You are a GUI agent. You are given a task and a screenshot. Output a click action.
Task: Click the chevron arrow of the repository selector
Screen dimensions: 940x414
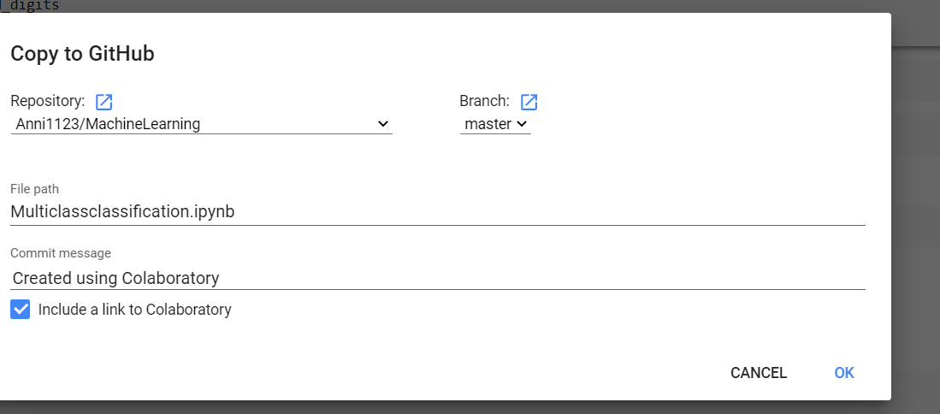tap(382, 124)
